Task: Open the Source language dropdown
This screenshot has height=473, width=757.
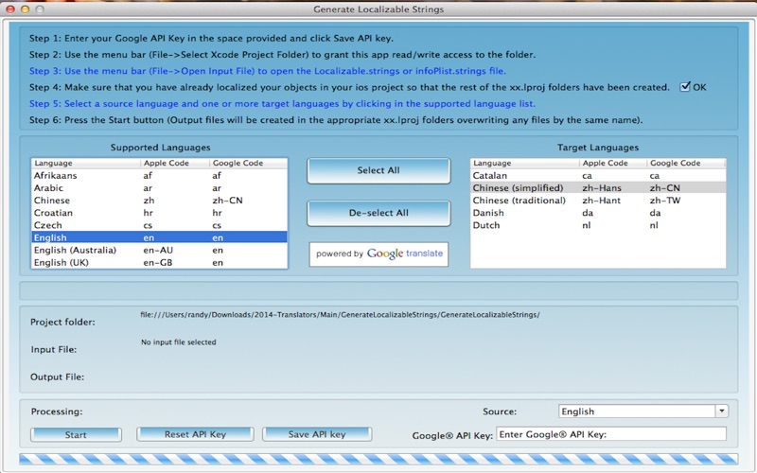Action: [721, 412]
